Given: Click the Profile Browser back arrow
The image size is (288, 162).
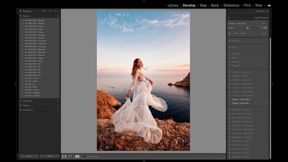Looking at the screenshot, I should click(229, 18).
